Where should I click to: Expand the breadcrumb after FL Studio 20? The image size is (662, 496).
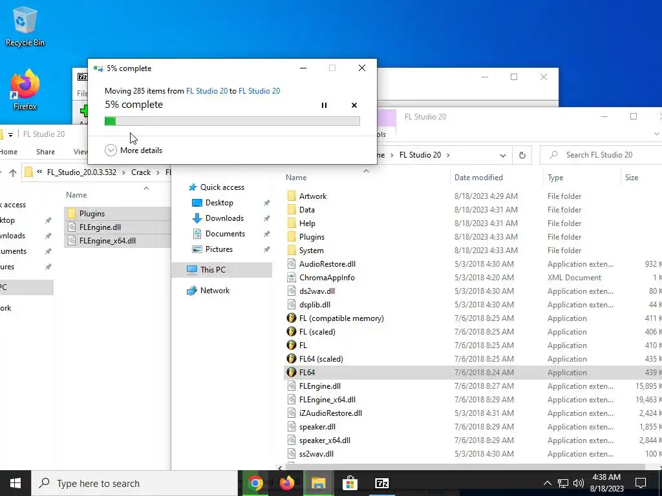pos(448,155)
